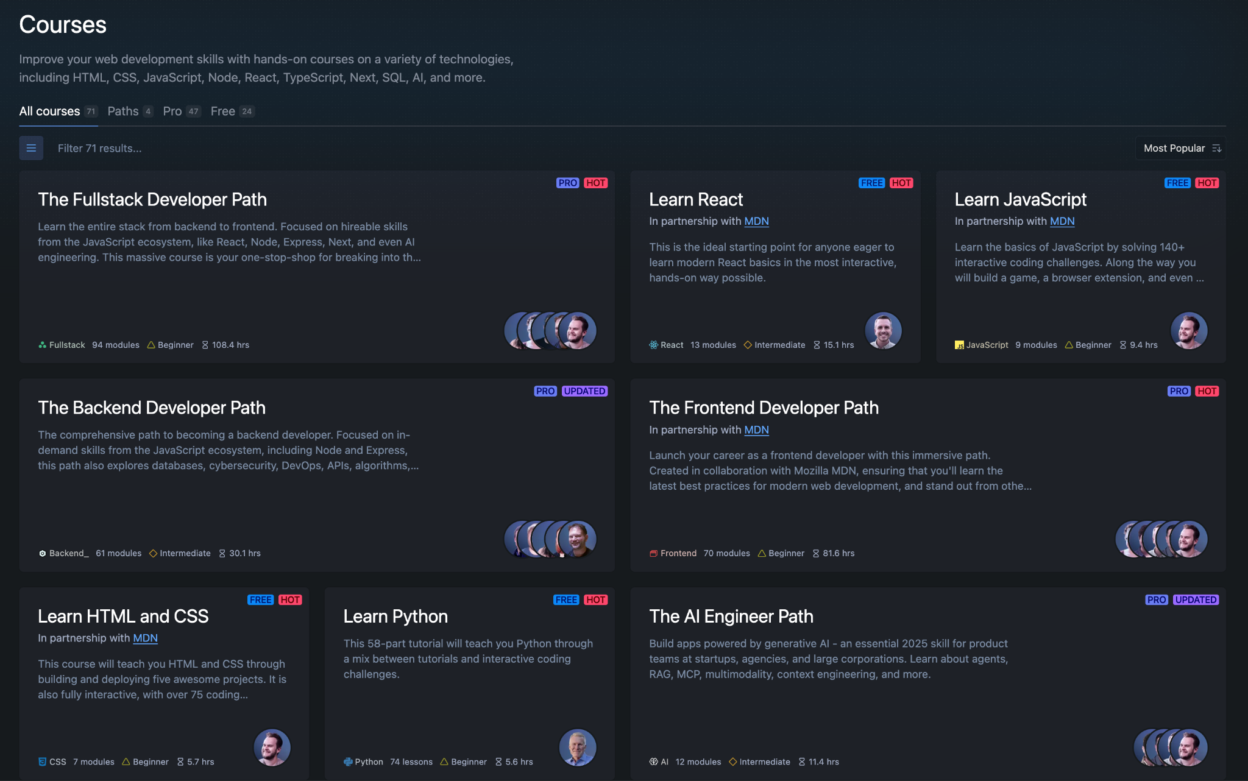
Task: Open The Fullstack Developer Path course title
Action: pos(152,200)
